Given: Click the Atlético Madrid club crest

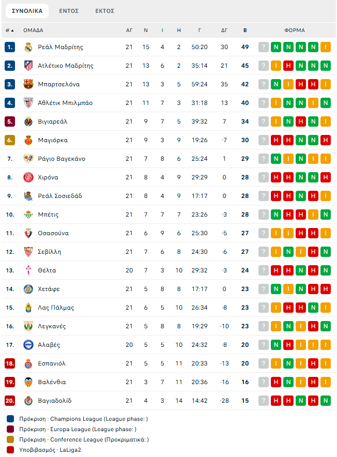Looking at the screenshot, I should coord(28,66).
